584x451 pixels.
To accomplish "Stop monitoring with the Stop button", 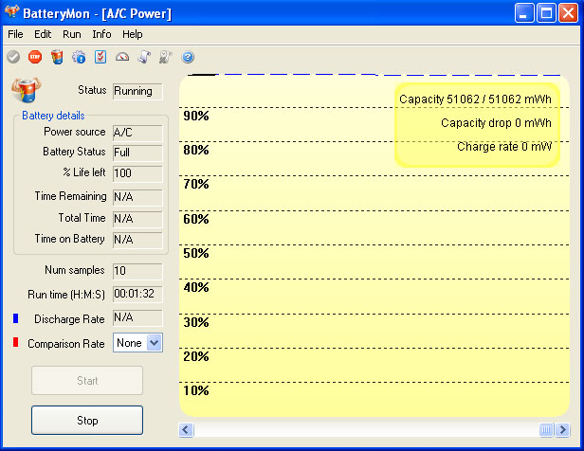I will tap(87, 420).
